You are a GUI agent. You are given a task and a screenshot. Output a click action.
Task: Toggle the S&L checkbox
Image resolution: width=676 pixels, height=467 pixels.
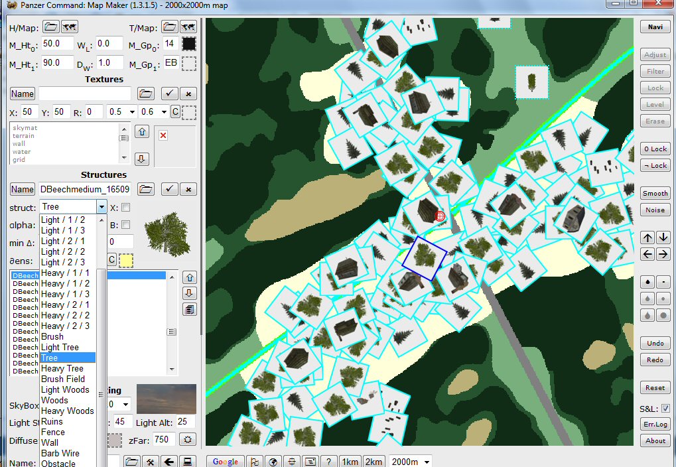coord(665,409)
